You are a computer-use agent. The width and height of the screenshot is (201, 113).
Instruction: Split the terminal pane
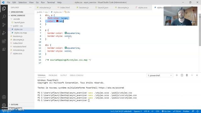coord(182,75)
